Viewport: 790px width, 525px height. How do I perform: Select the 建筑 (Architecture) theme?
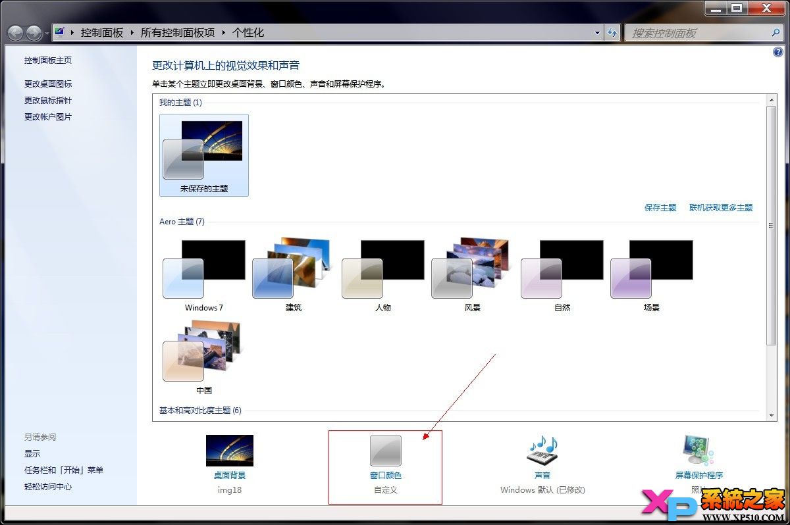pyautogui.click(x=293, y=270)
